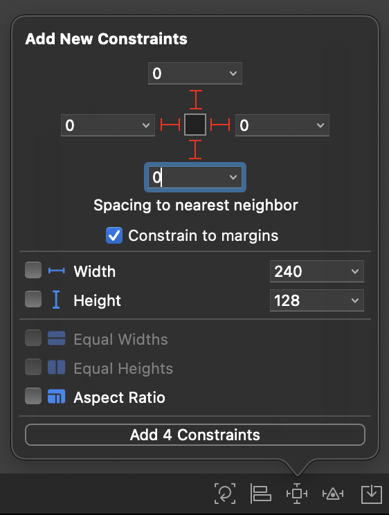Click the Add 4 Constraints button
The image size is (389, 515).
tap(195, 435)
